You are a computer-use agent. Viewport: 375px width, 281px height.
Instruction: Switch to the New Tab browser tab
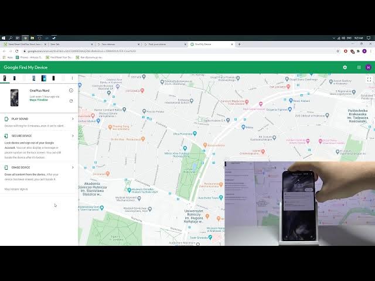(x=71, y=44)
